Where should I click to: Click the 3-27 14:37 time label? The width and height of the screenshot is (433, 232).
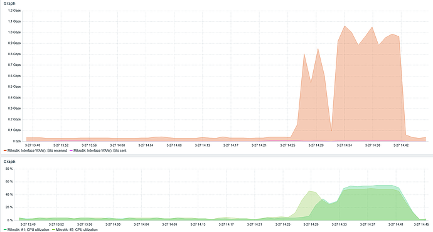(368, 224)
